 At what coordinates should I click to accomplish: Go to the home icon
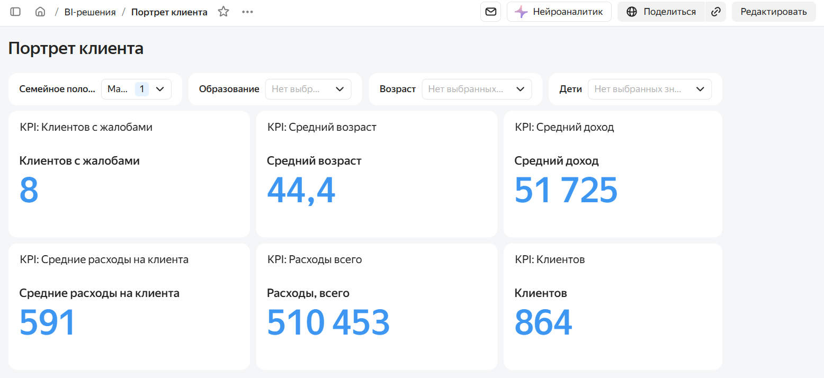(40, 12)
